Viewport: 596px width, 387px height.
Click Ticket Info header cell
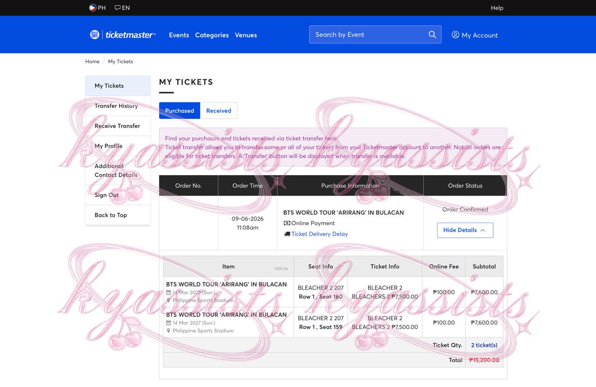coord(385,266)
